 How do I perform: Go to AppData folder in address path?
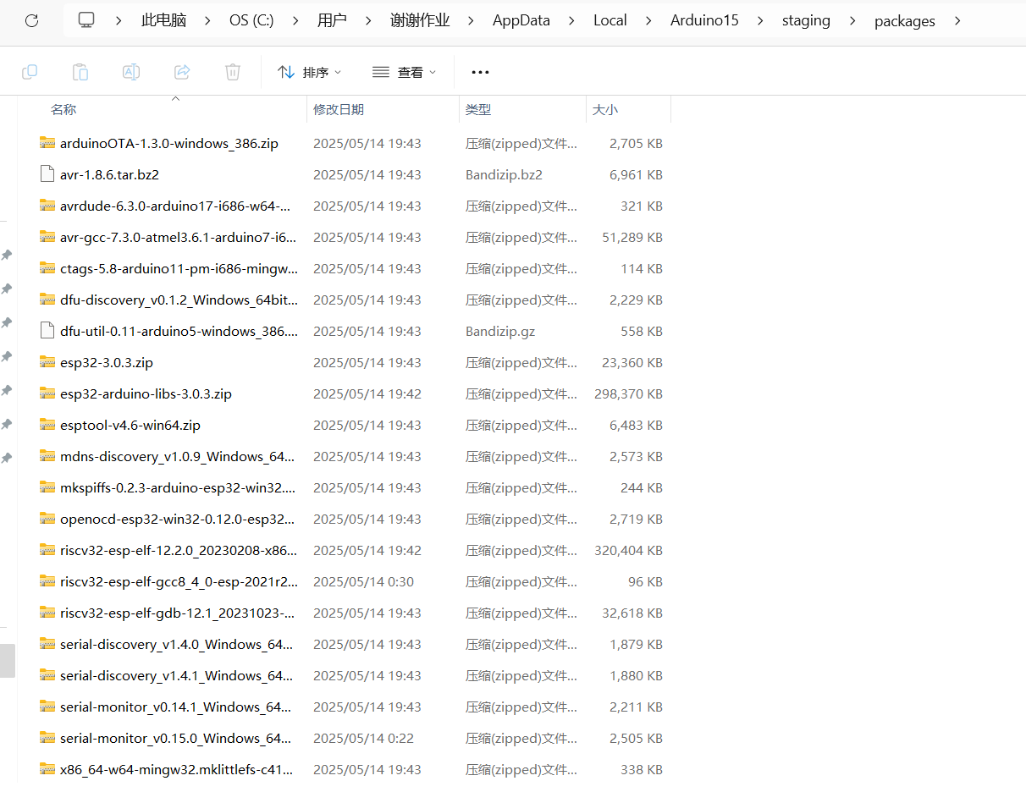point(521,20)
